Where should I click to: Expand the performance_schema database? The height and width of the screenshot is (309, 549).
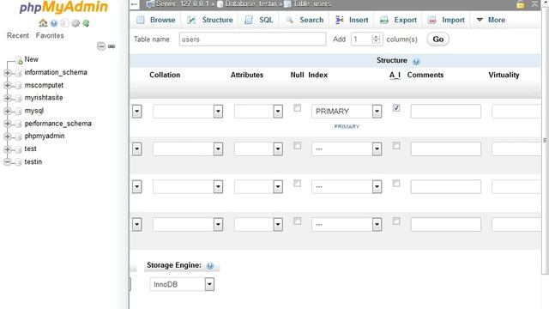coord(7,124)
